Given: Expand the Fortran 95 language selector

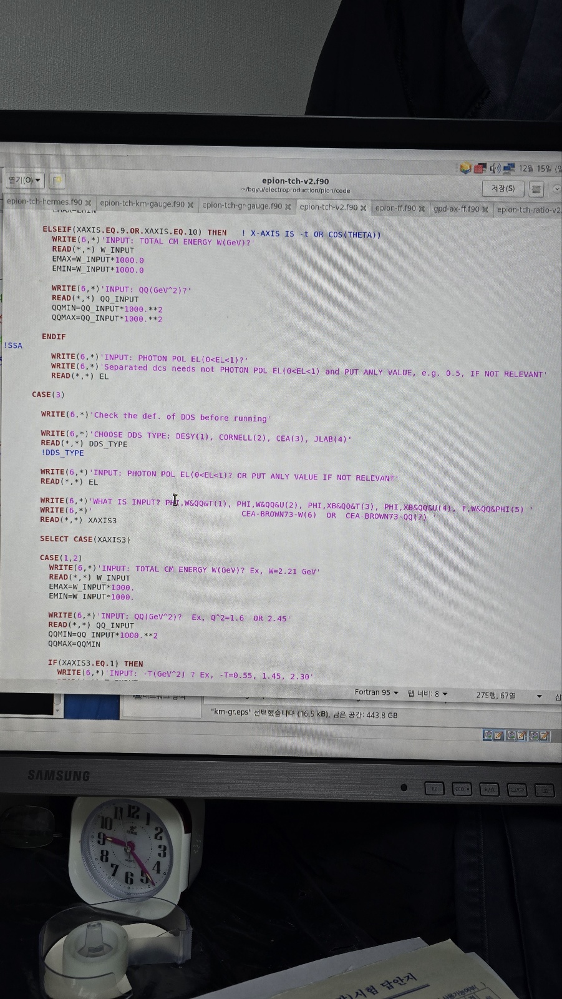Looking at the screenshot, I should click(x=376, y=692).
